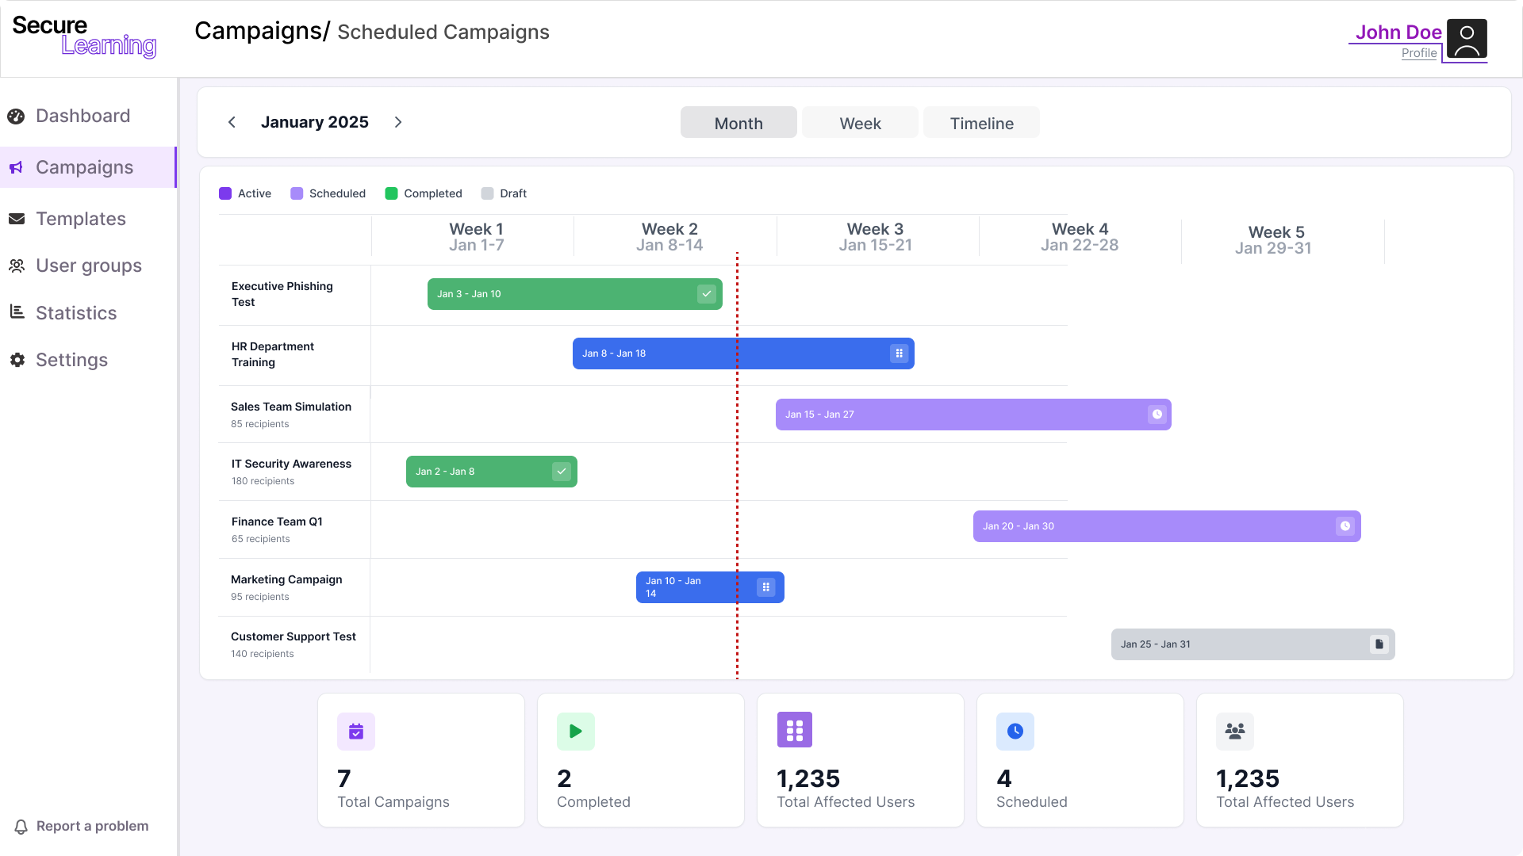Click the John Doe profile avatar icon
The image size is (1523, 856).
coord(1467,40)
